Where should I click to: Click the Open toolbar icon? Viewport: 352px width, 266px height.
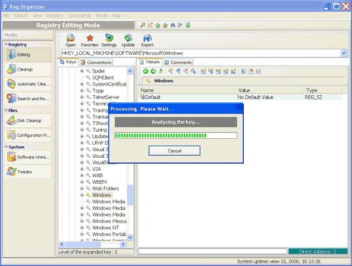point(70,40)
